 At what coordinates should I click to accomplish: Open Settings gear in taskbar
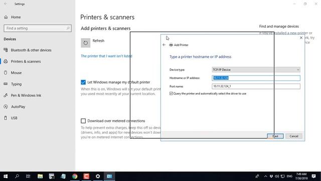pos(98,176)
